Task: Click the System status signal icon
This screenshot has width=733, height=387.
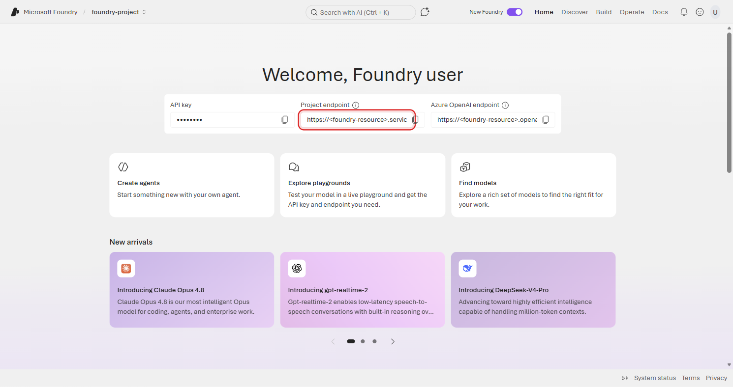Action: (x=625, y=378)
